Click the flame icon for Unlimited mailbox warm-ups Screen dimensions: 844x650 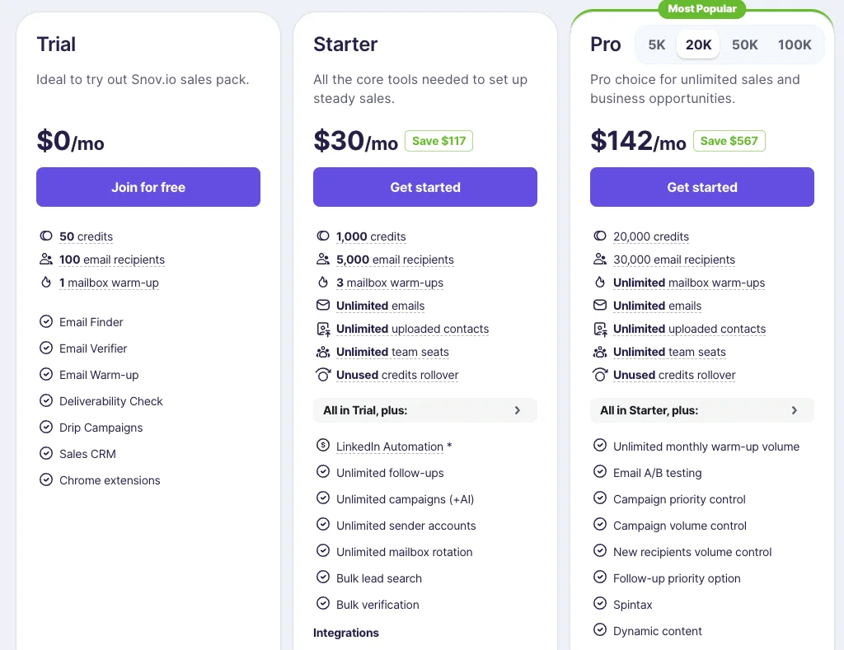tap(600, 282)
